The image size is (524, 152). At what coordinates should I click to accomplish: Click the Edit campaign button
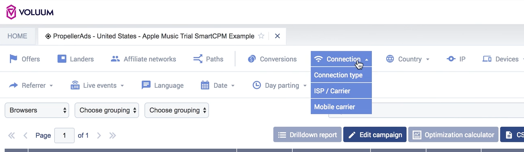point(375,135)
